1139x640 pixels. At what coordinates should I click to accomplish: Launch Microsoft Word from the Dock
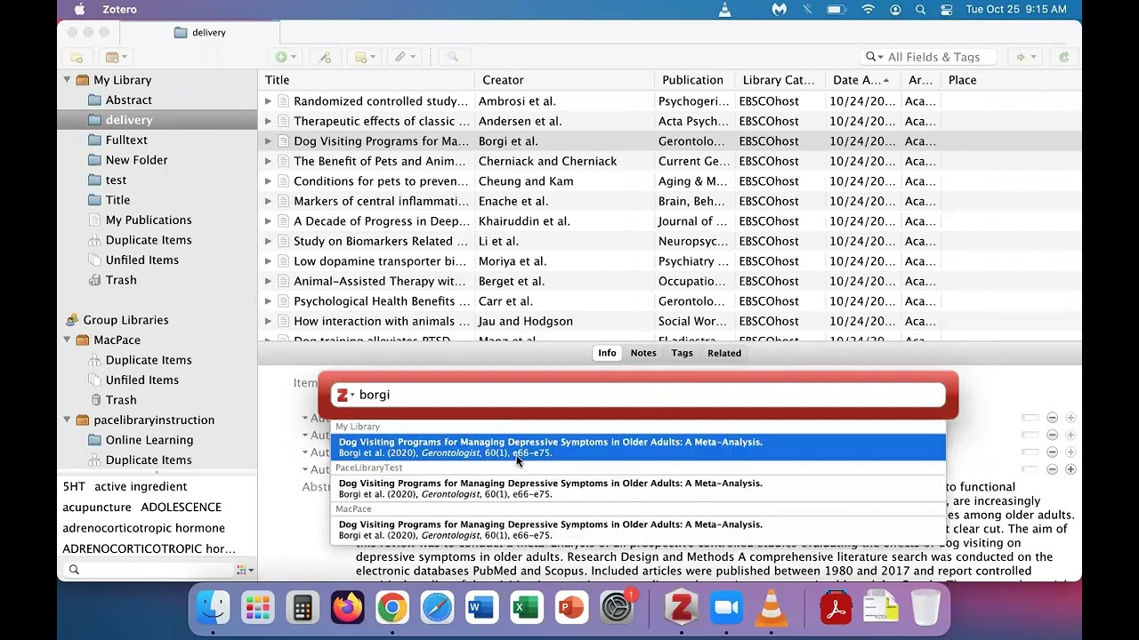481,608
